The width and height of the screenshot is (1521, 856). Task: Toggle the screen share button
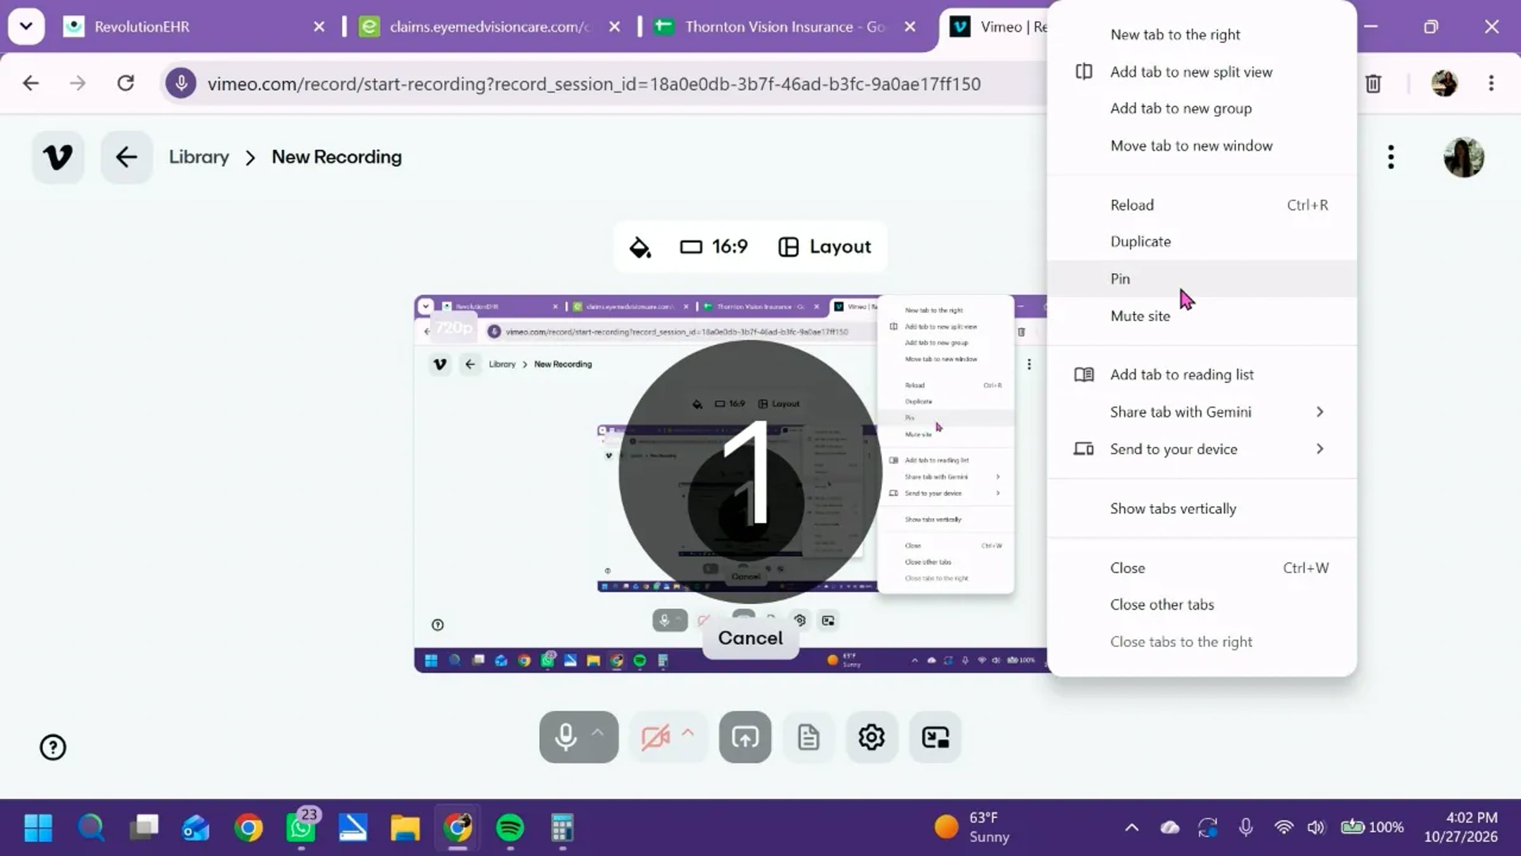pyautogui.click(x=745, y=737)
